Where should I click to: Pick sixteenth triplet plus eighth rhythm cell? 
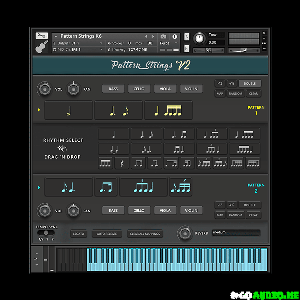pyautogui.click(x=220, y=163)
